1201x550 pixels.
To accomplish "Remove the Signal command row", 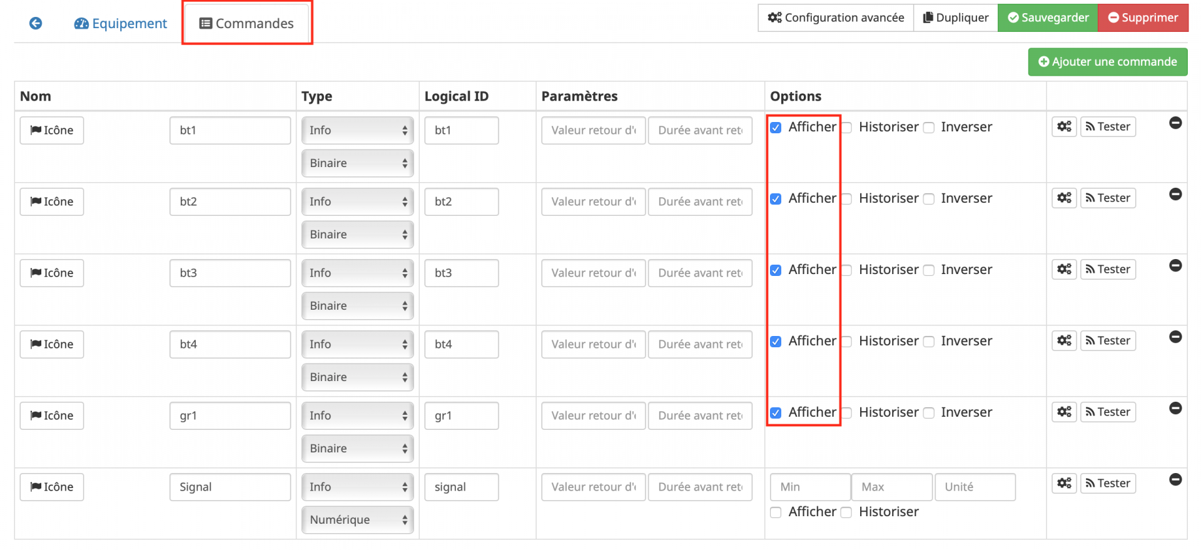I will tap(1175, 480).
